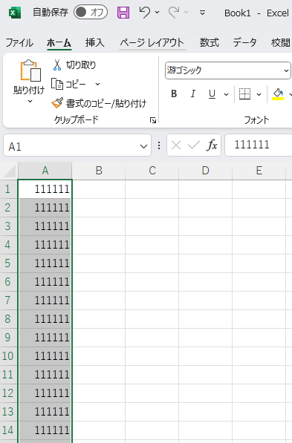Select column E header
Image resolution: width=292 pixels, height=443 pixels.
pos(259,171)
